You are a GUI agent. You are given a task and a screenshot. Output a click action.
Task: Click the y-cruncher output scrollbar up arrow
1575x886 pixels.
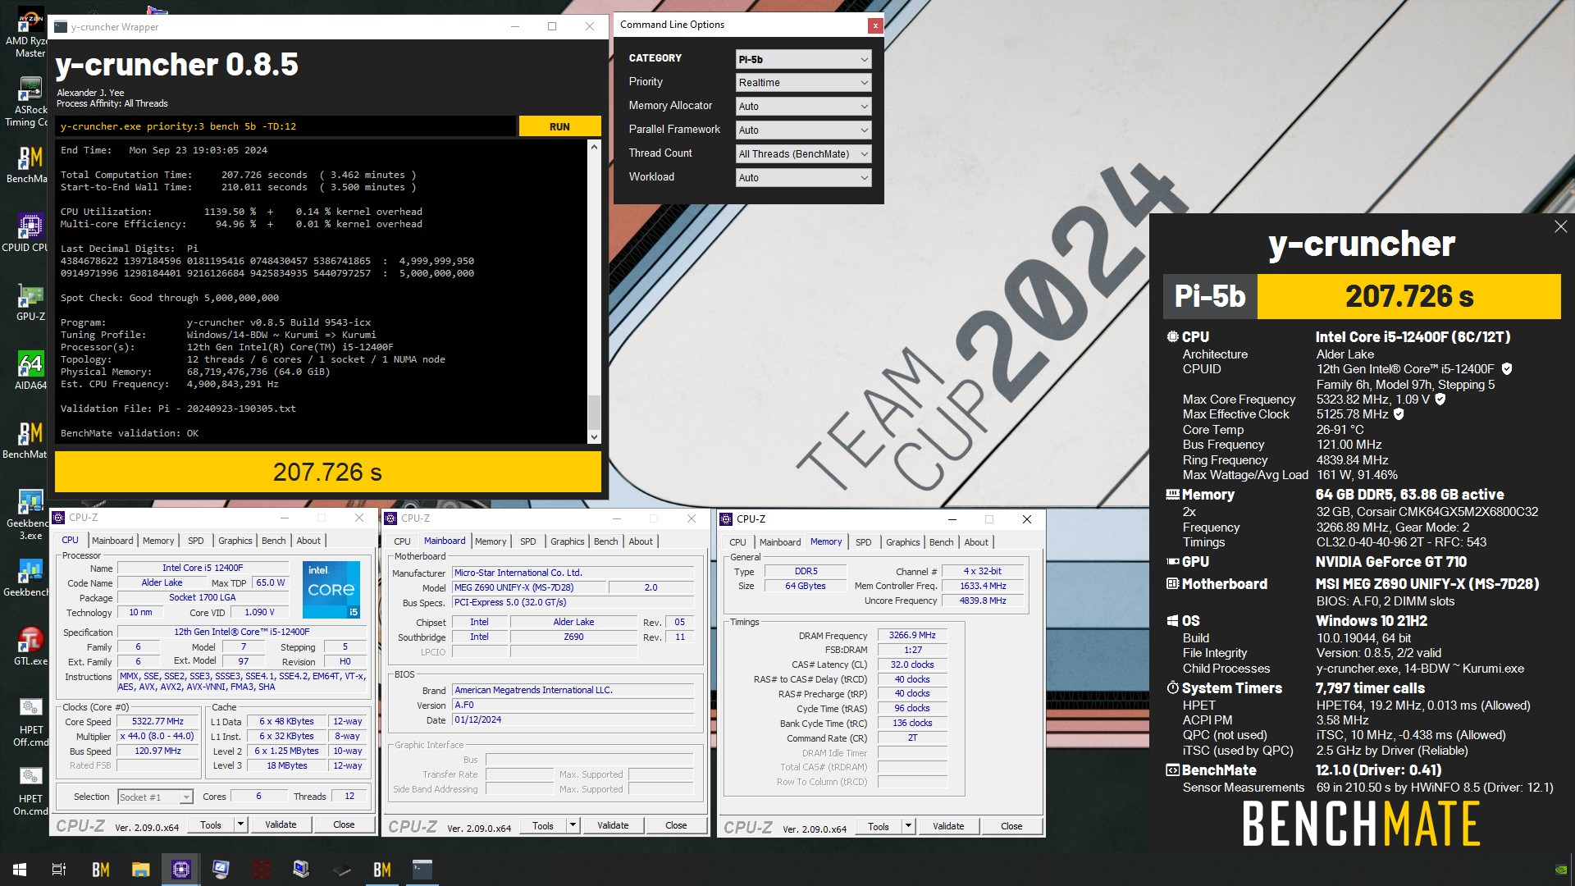click(x=595, y=147)
